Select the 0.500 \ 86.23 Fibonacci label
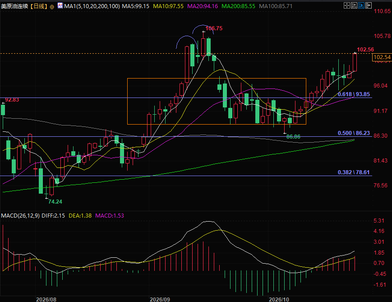This screenshot has width=392, height=302. (x=354, y=133)
